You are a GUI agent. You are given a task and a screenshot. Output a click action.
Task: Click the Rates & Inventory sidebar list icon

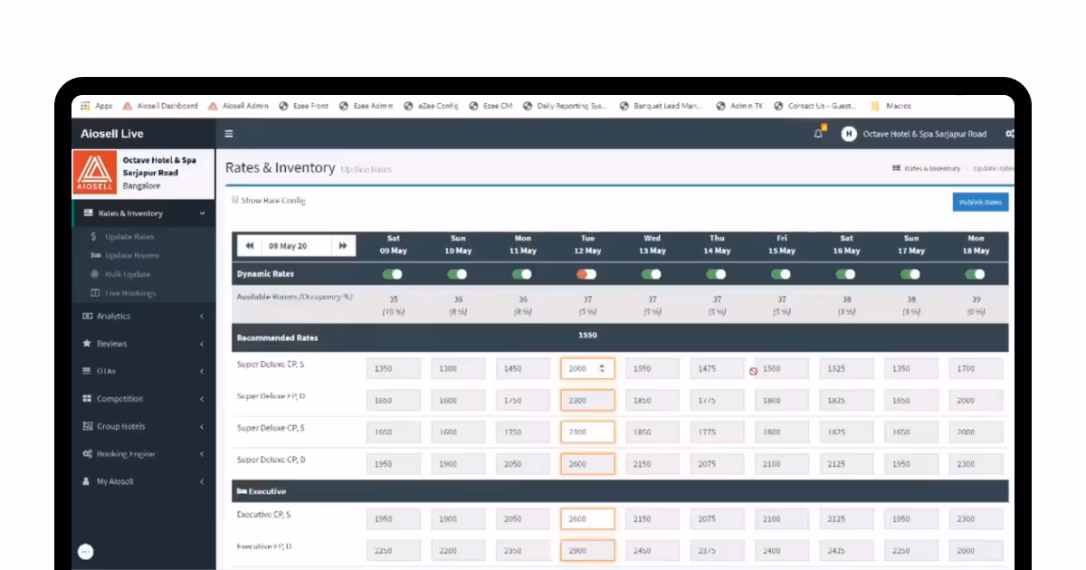[89, 214]
